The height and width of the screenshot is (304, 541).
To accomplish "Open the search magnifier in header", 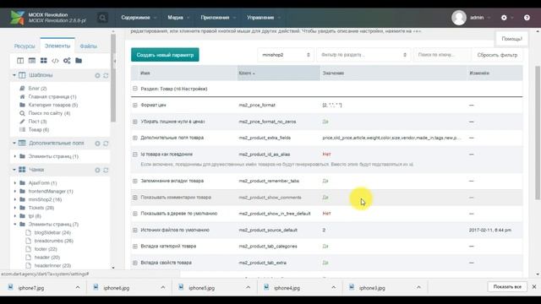I will (x=102, y=18).
